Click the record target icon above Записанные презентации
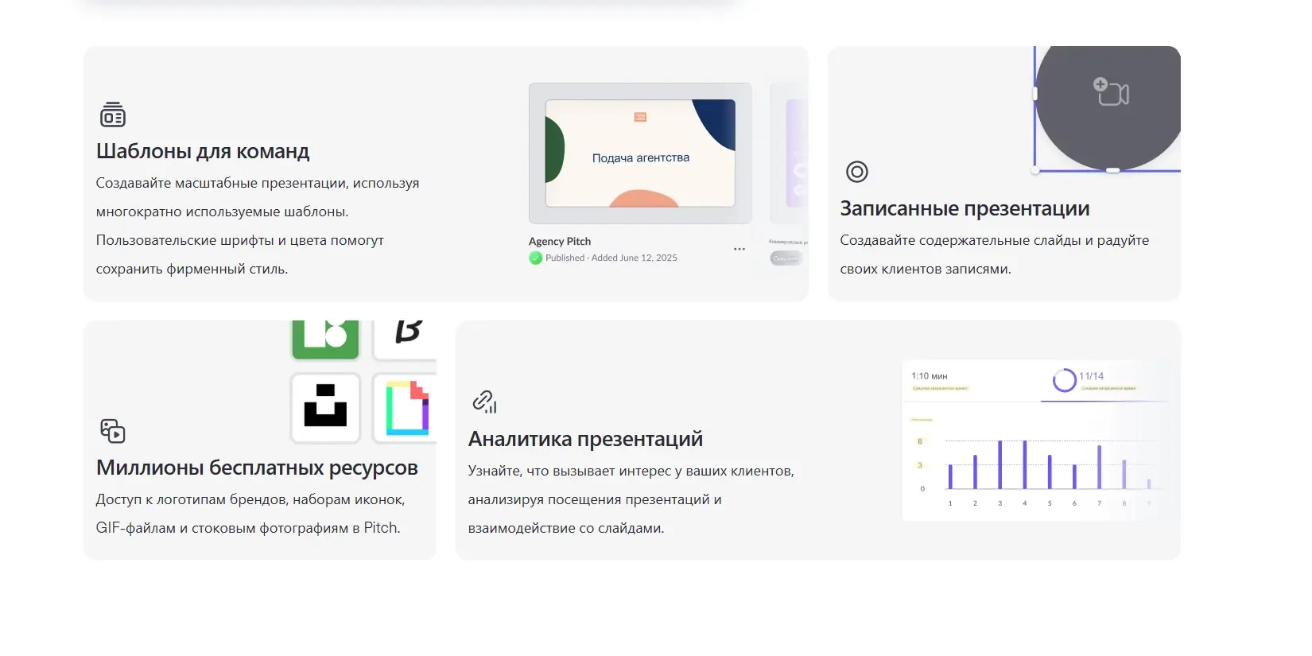 click(x=856, y=172)
